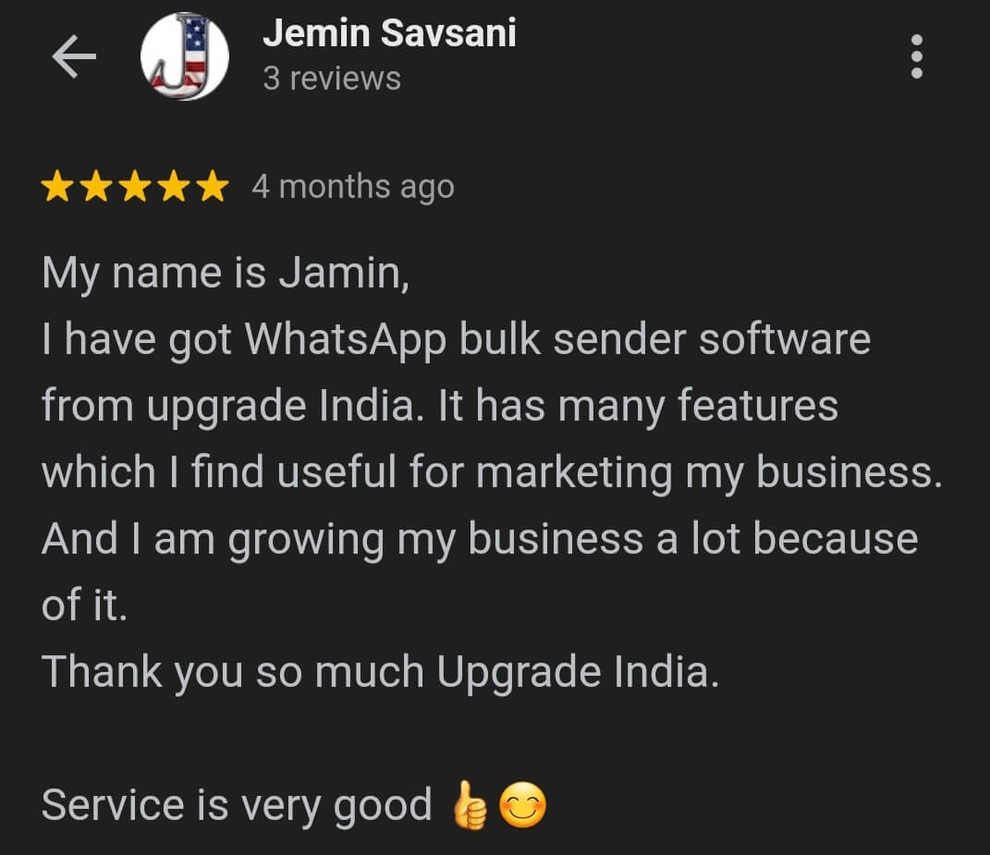Click the '4 months ago' timestamp
The image size is (990, 855).
pyautogui.click(x=353, y=188)
